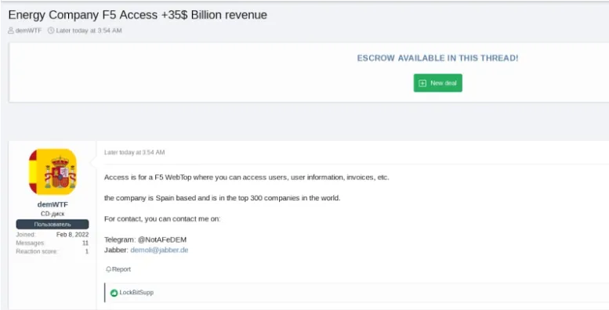609x310 pixels.
Task: Open the demoli@jabber.de Jabber link
Action: [x=159, y=251]
